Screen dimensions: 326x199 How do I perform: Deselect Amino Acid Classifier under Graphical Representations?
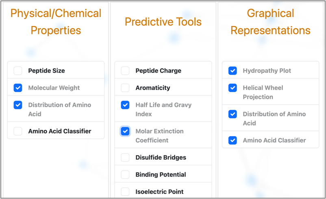coord(233,140)
